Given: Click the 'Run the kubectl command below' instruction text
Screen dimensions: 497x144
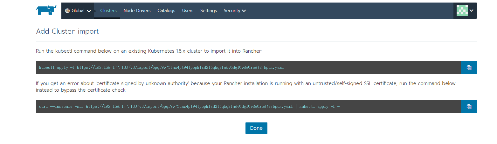Looking at the screenshot, I should point(149,51).
